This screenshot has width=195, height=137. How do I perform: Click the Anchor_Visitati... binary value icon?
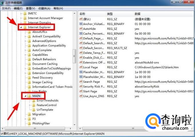pyautogui.click(x=81, y=24)
